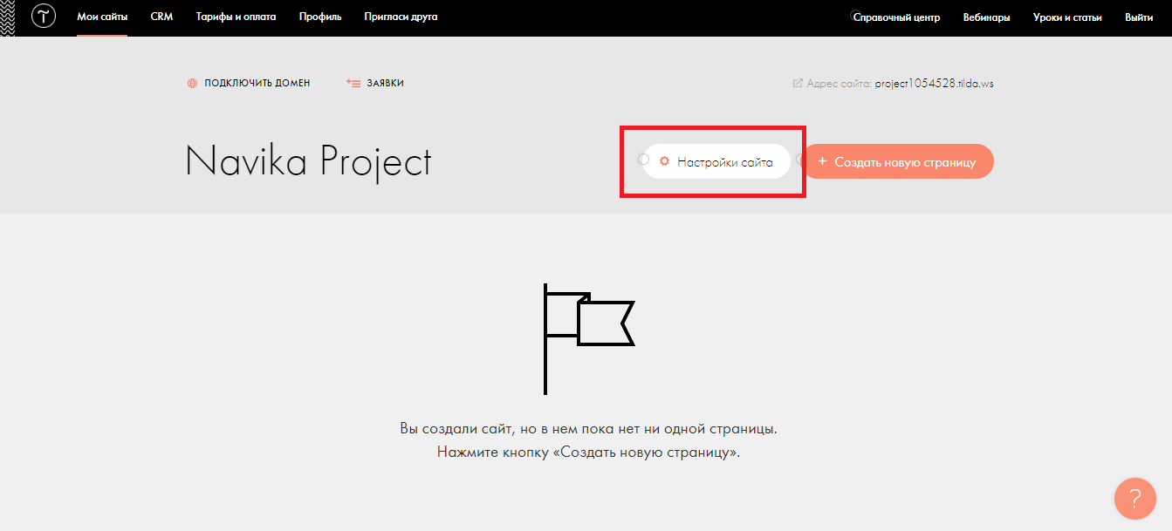Open Справочный центр help link

[x=896, y=17]
